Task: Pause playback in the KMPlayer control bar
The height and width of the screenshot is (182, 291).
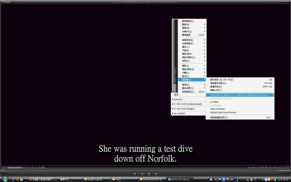Action: click(142, 174)
